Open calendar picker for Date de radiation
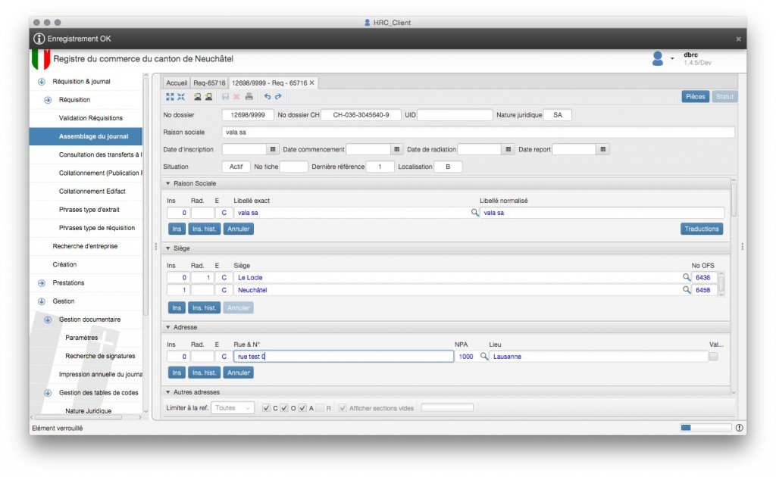The height and width of the screenshot is (477, 776). tap(508, 149)
